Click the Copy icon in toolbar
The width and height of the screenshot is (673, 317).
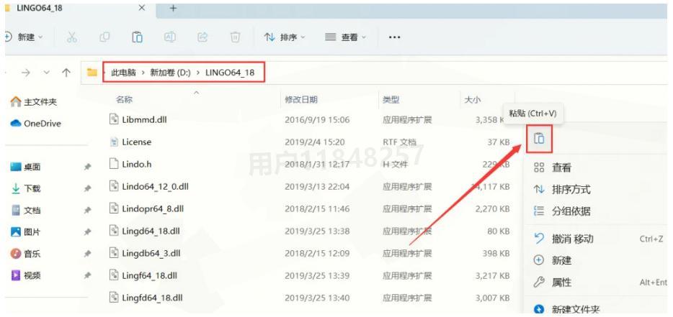pos(104,37)
